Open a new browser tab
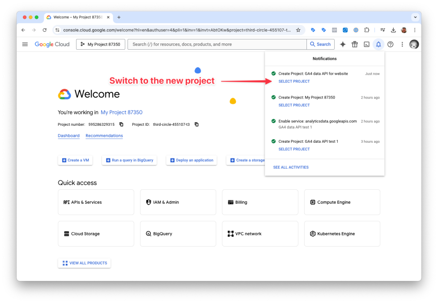438x303 pixels. point(119,17)
